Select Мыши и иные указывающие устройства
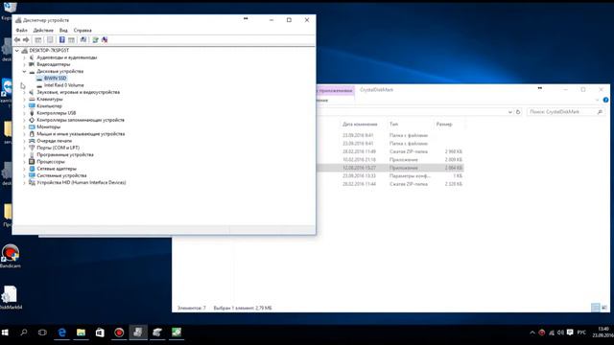The width and height of the screenshot is (614, 345). coord(81,134)
